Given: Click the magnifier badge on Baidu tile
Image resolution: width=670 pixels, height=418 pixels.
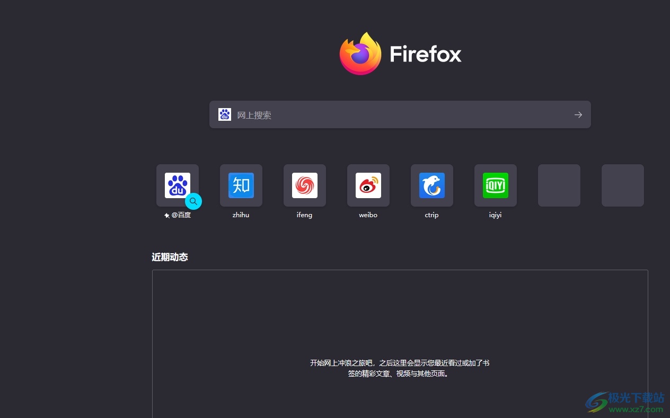Looking at the screenshot, I should click(x=193, y=201).
